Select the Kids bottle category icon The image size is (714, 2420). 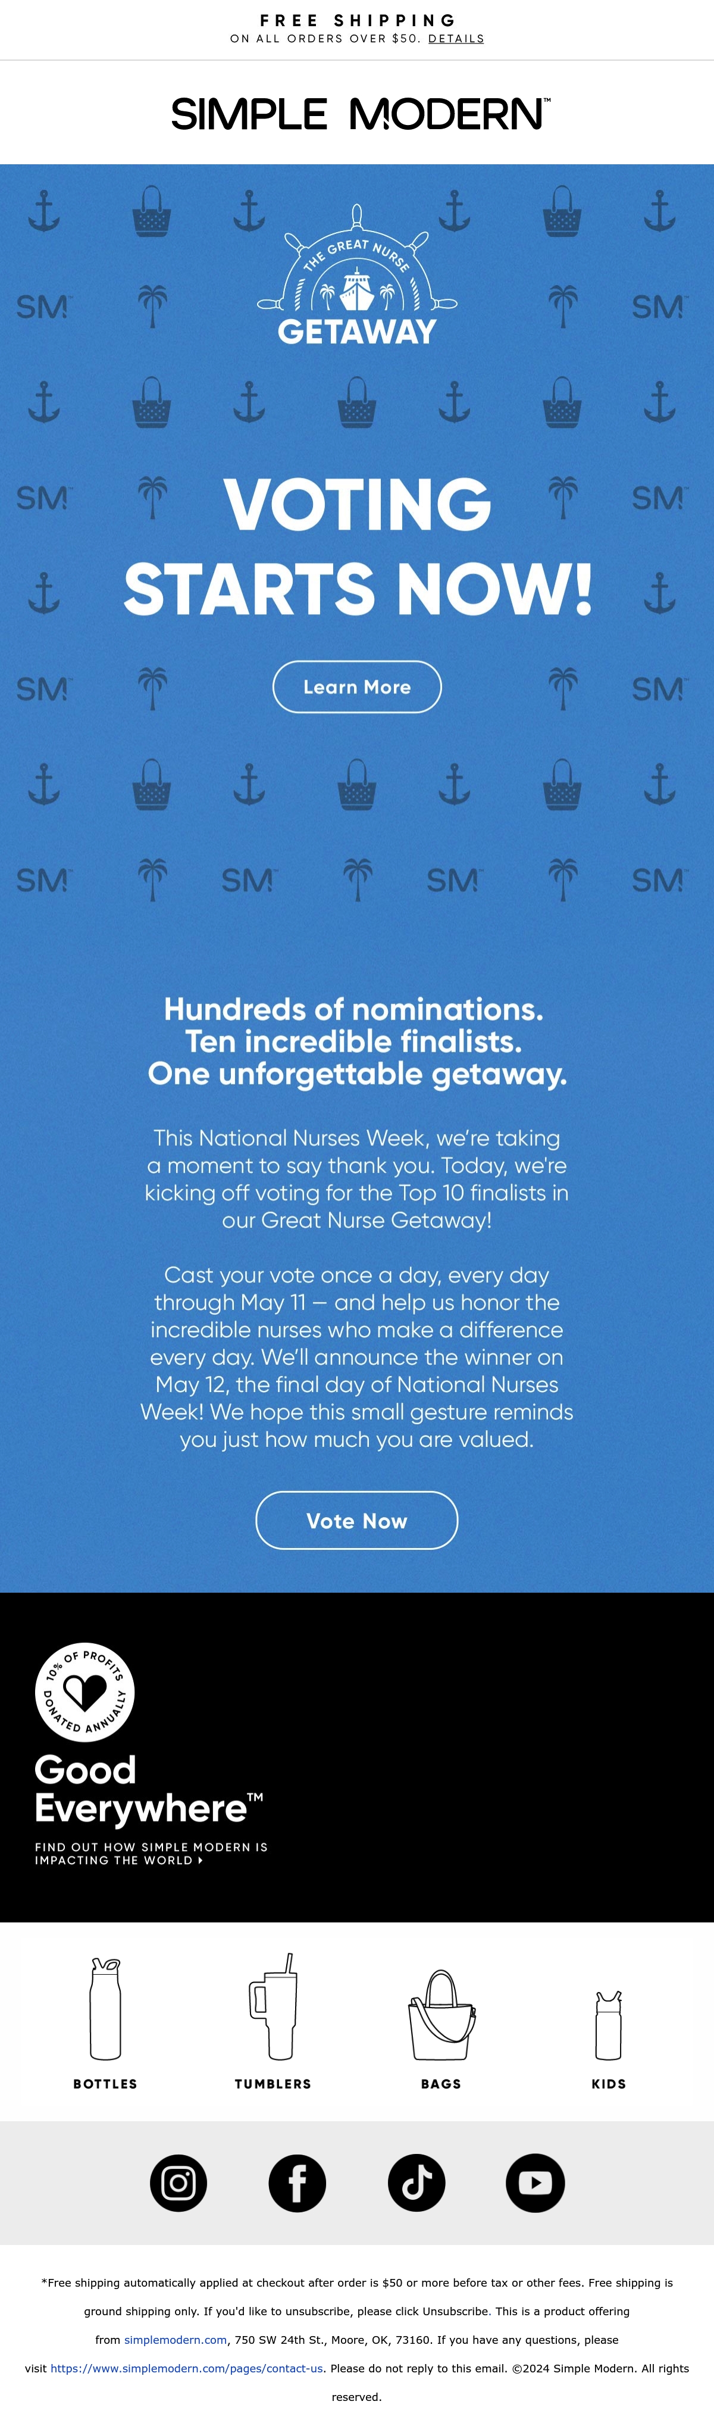tap(609, 2024)
